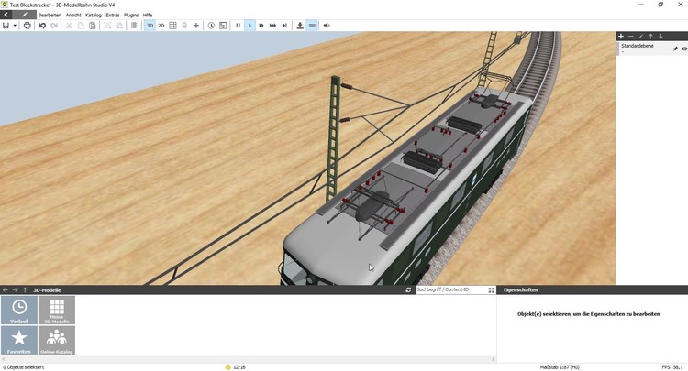Image resolution: width=688 pixels, height=371 pixels.
Task: Click catalog forward navigation arrow
Action: tap(15, 290)
